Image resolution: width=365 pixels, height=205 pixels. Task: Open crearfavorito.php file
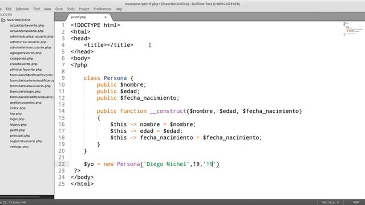pos(23,64)
